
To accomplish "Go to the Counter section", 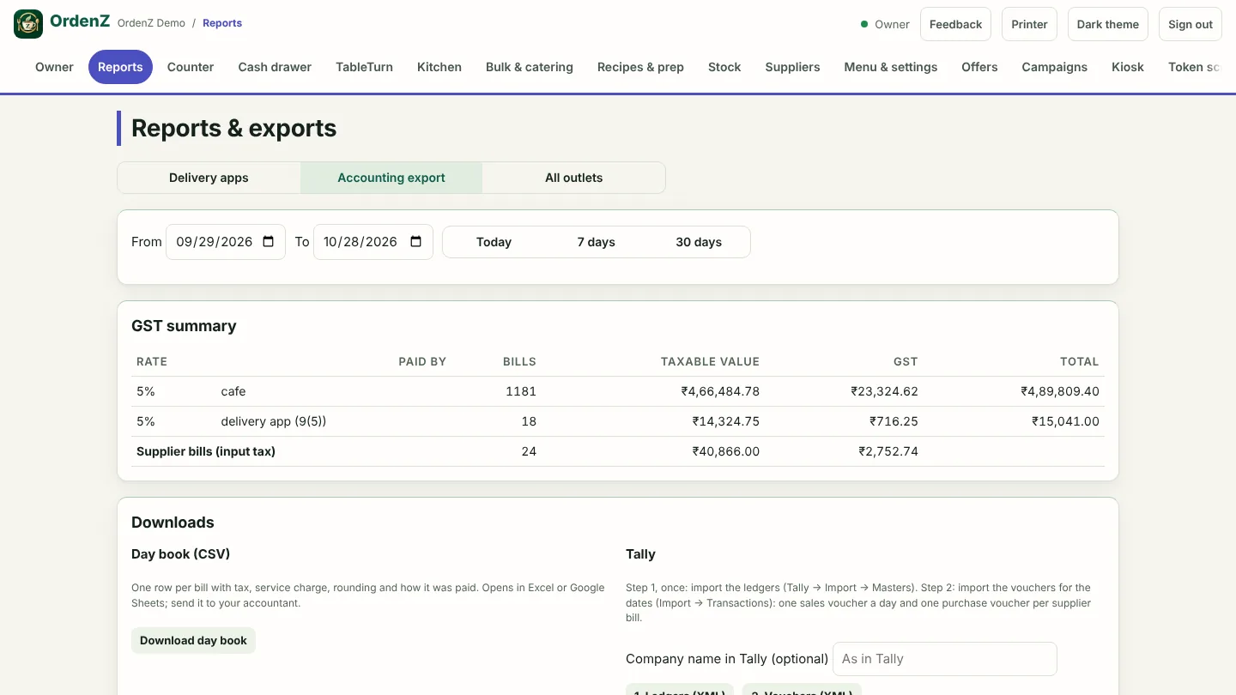I will 191,67.
